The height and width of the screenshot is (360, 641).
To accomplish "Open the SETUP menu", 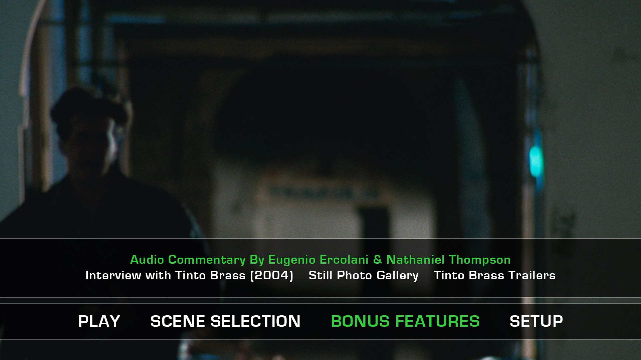I will click(x=536, y=321).
